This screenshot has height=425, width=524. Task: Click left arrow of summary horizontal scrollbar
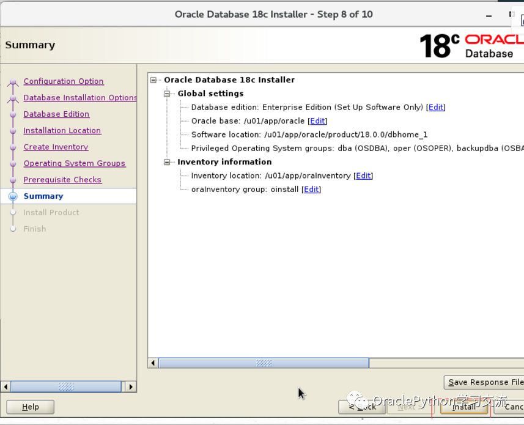click(153, 363)
